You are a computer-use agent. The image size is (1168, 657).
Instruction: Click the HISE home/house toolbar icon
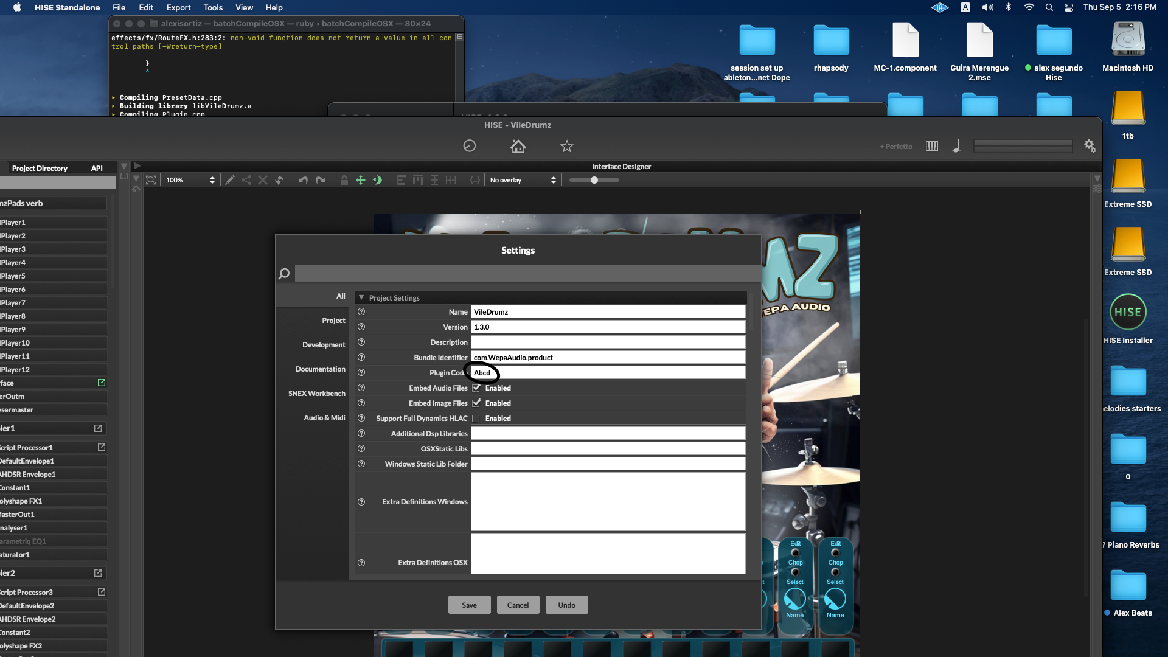coord(518,145)
